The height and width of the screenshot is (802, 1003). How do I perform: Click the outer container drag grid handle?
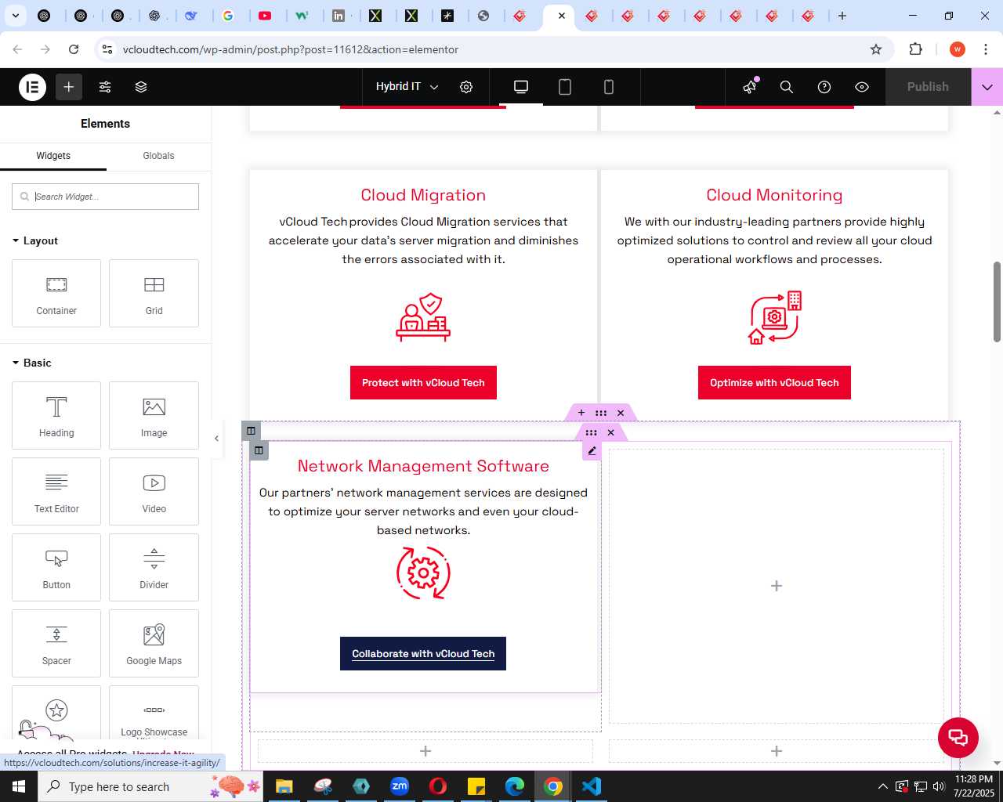click(x=601, y=413)
